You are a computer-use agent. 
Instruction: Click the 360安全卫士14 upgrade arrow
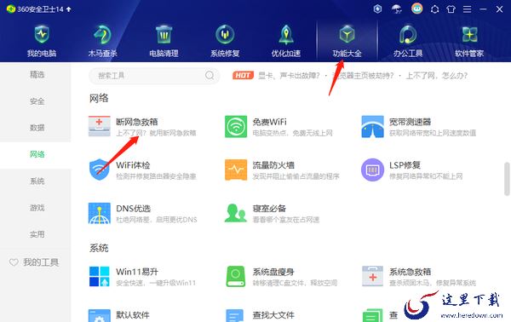[68, 9]
